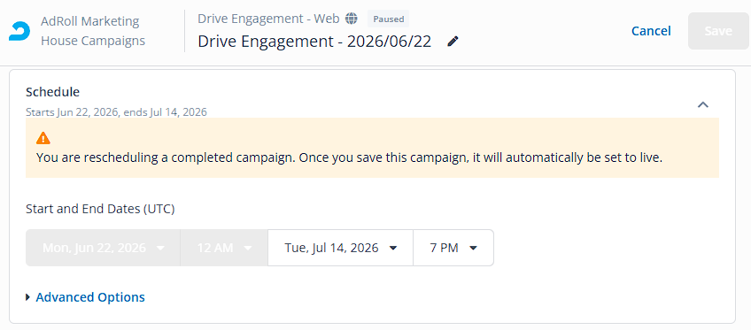Viewport: 751px width, 330px height.
Task: Click the globe icon beside Web
Action: point(352,19)
